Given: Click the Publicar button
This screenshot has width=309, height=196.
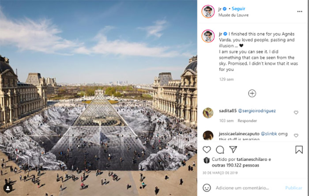Looking at the screenshot, I should pos(294,188).
